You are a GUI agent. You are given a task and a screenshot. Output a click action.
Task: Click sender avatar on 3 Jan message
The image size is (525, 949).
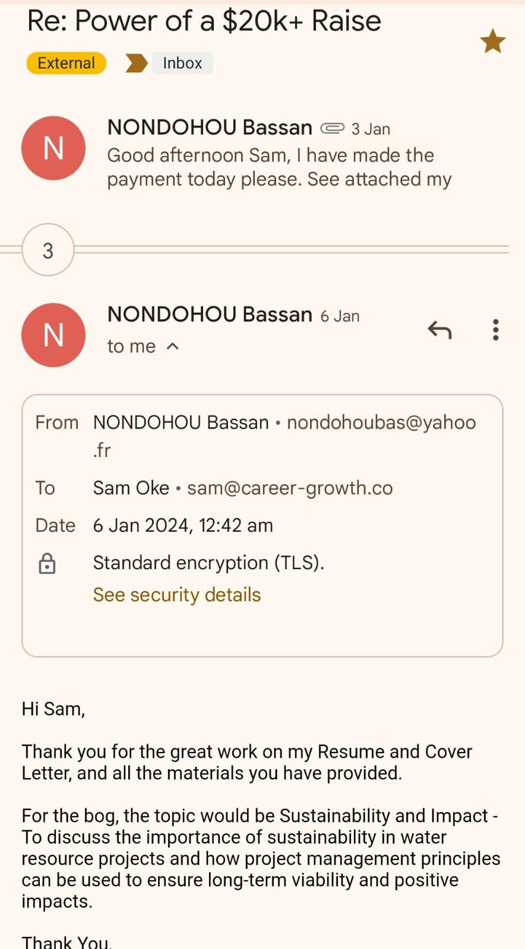53,148
